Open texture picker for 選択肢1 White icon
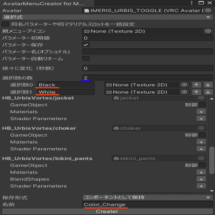The image size is (215, 215). 184,92
